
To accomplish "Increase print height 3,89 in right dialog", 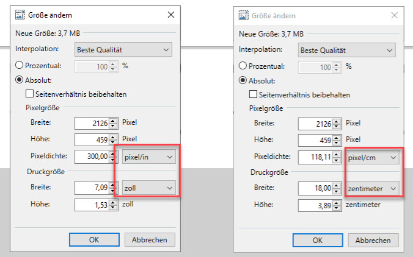I will [337, 203].
